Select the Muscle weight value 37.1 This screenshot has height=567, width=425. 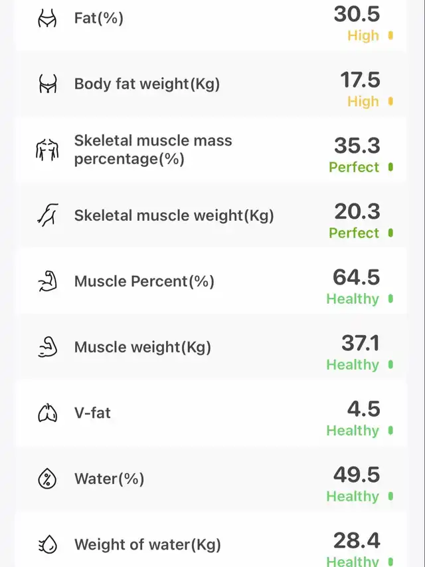(361, 343)
